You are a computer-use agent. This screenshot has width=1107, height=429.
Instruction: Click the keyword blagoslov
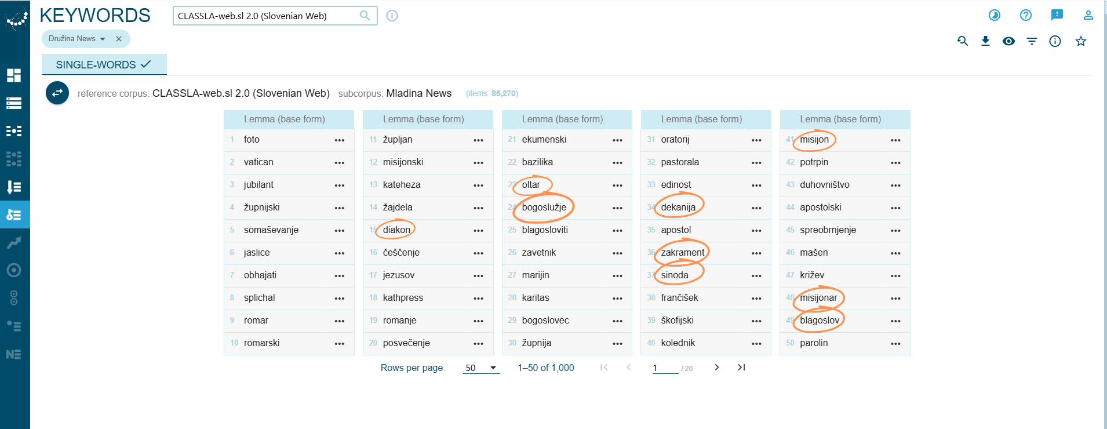pyautogui.click(x=820, y=320)
